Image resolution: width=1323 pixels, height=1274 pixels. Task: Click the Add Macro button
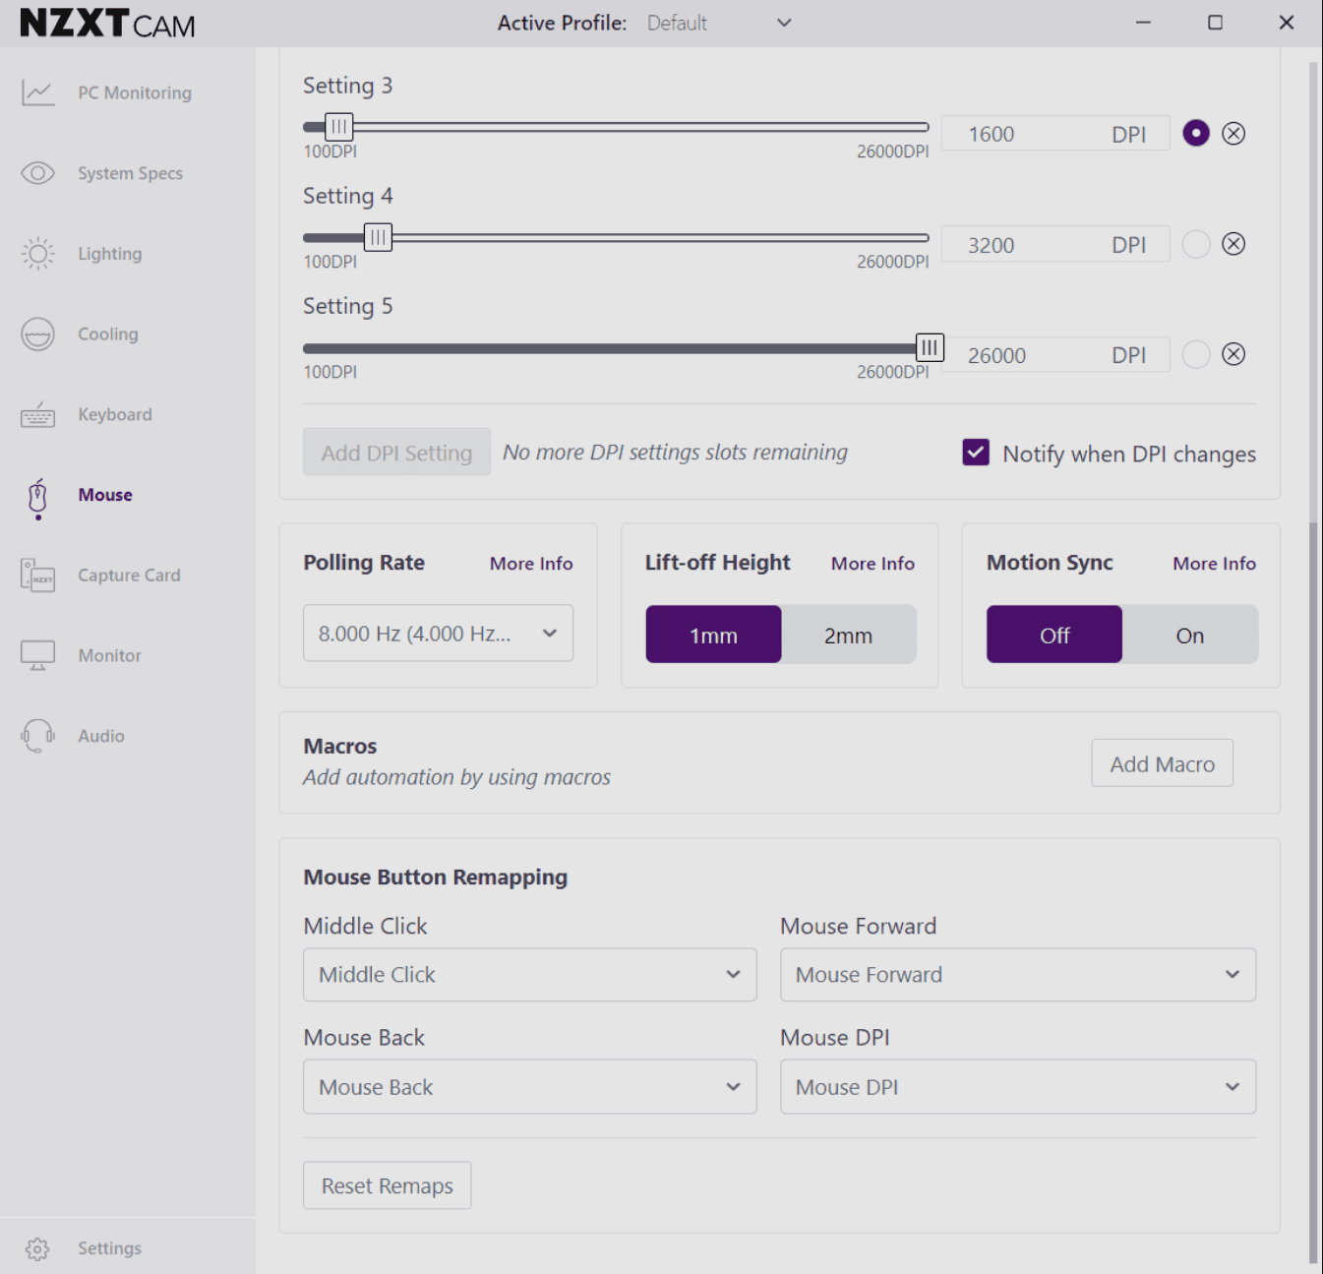coord(1162,764)
